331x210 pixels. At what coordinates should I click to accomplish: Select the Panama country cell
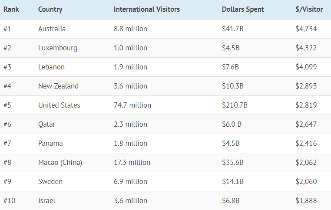[x=50, y=143]
